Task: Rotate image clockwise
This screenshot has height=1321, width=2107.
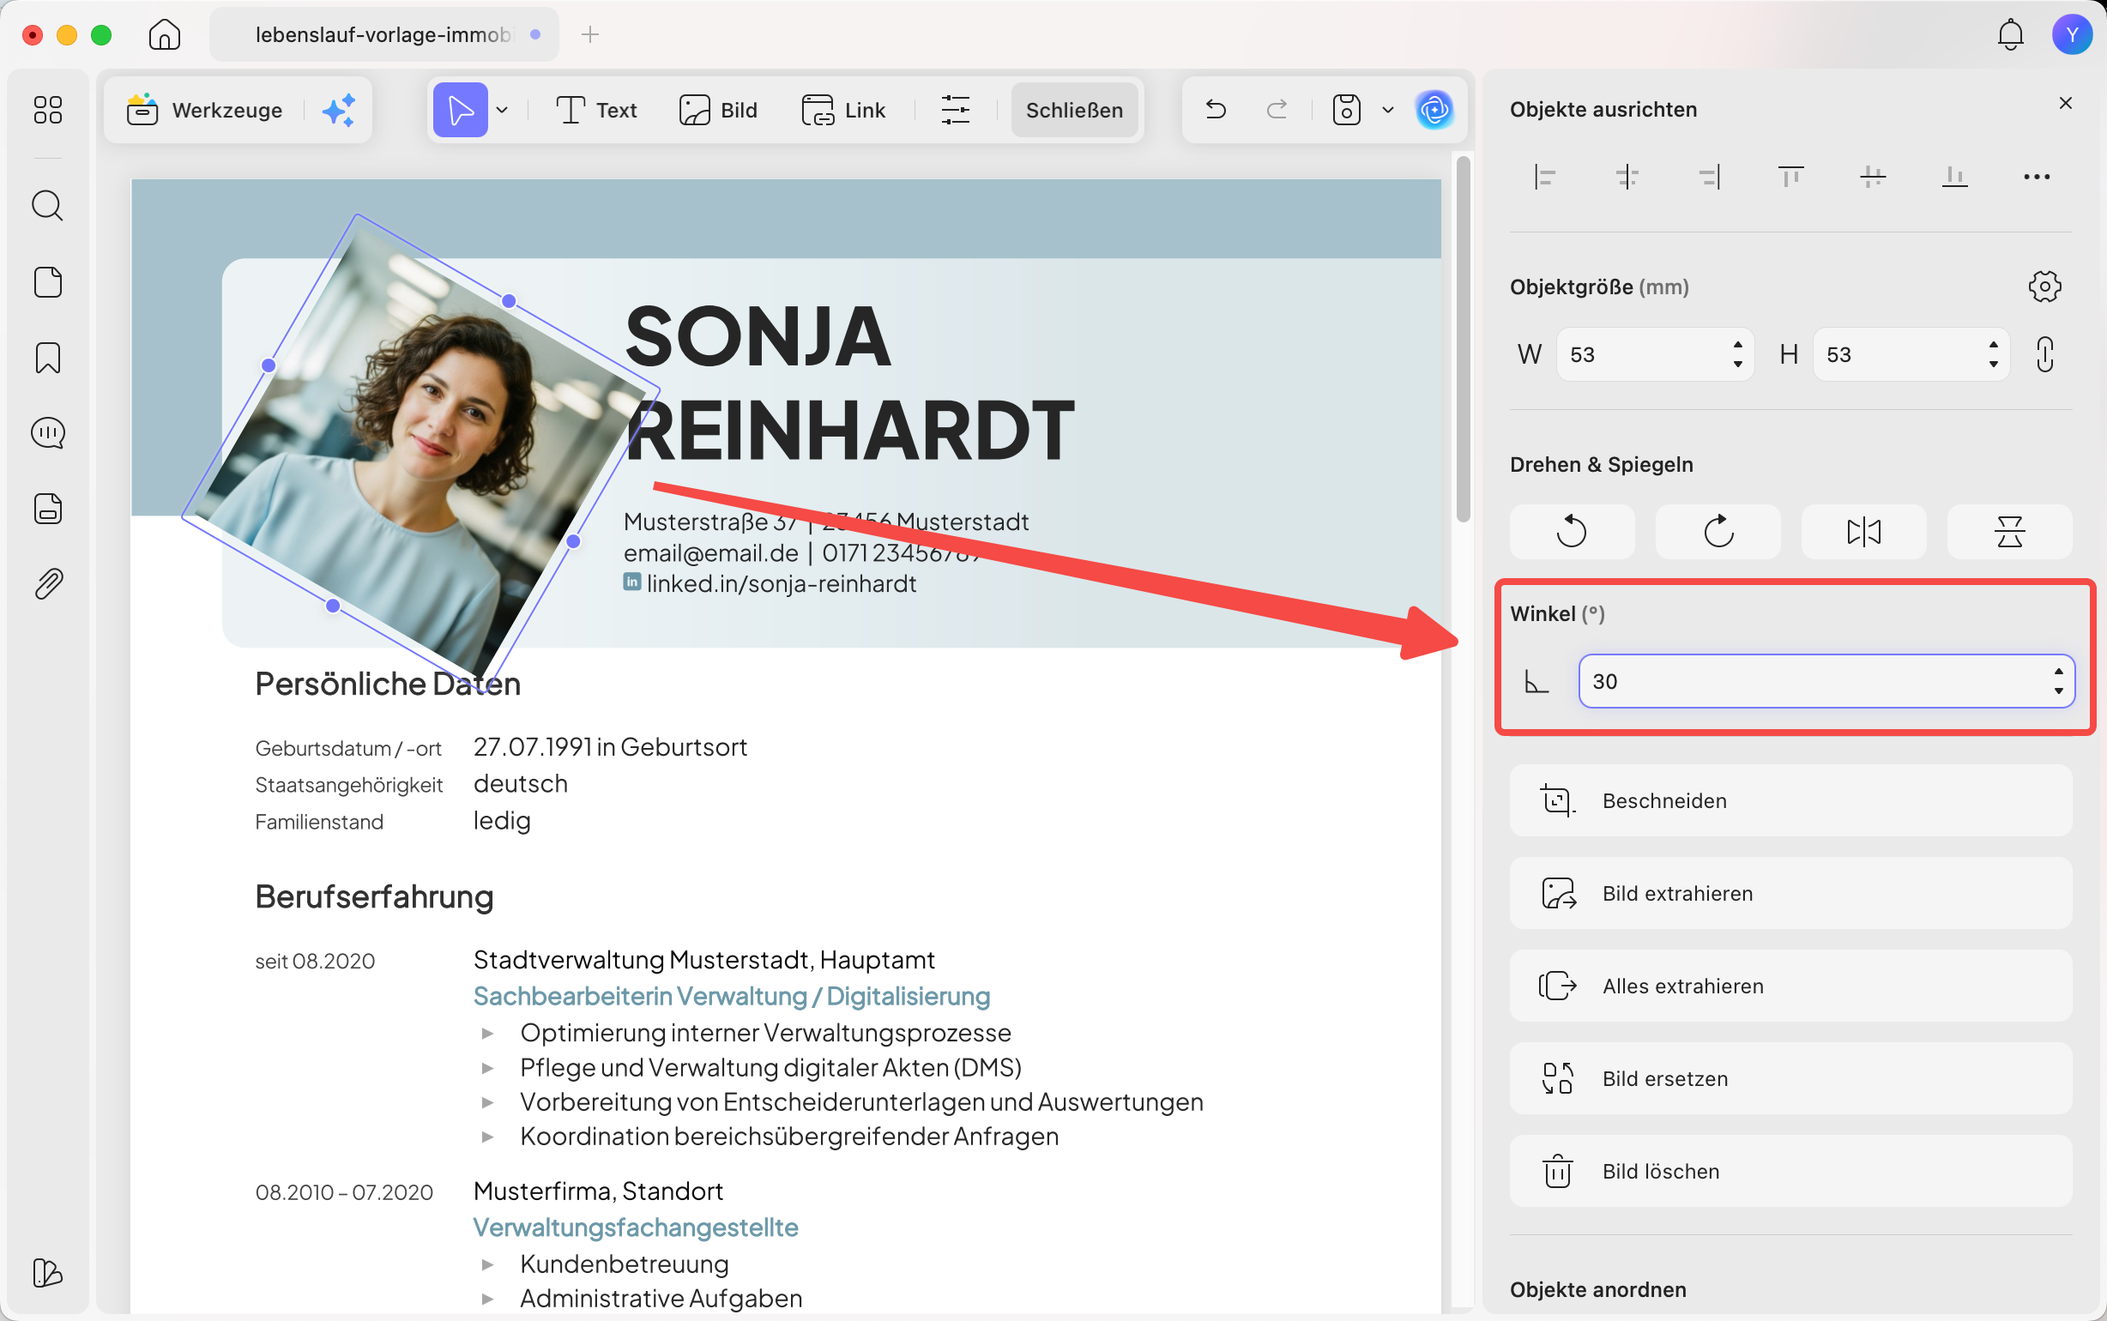Action: click(1718, 531)
